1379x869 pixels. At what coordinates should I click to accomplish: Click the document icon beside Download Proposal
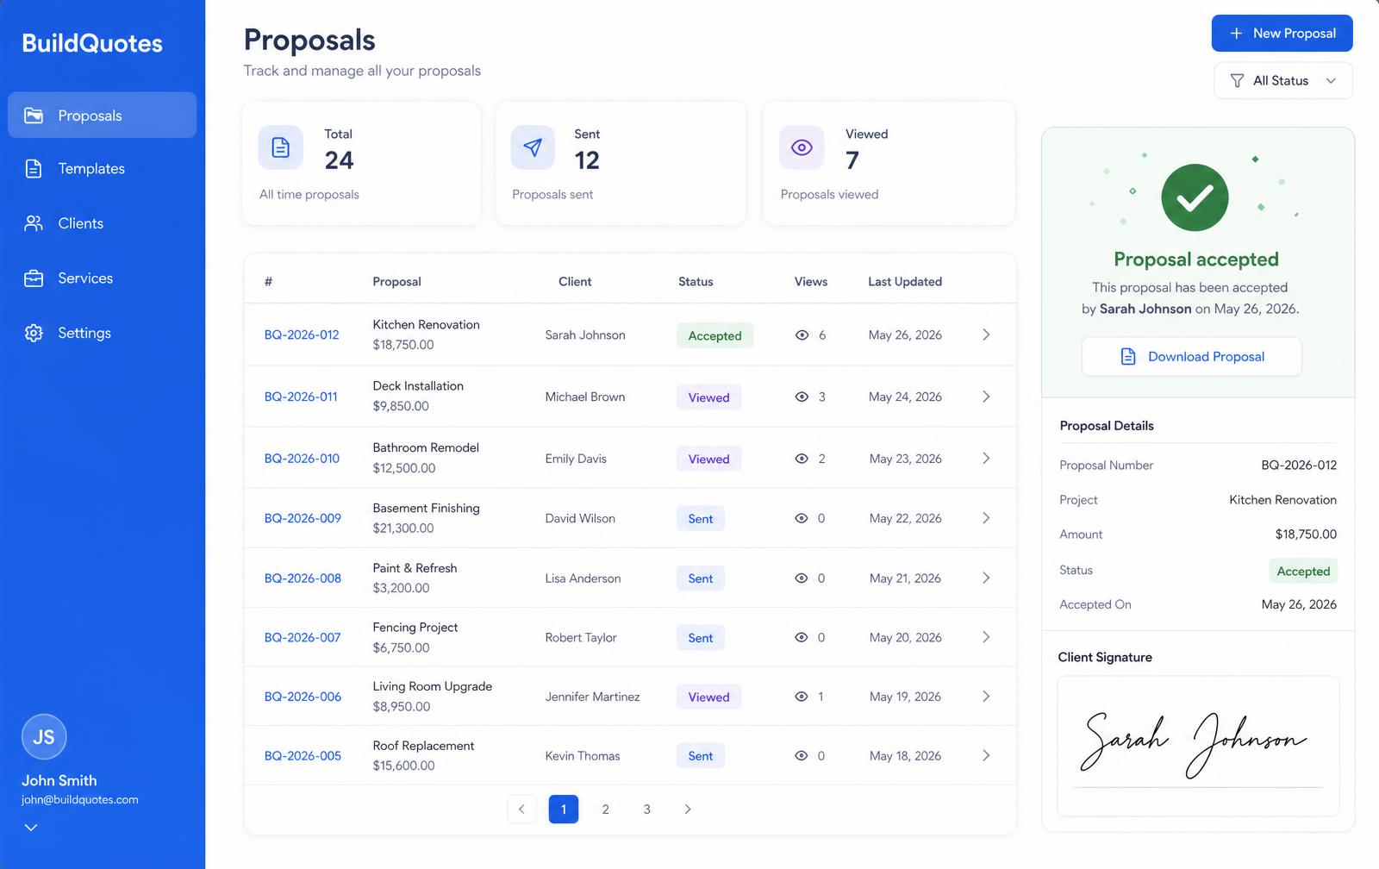click(1127, 357)
